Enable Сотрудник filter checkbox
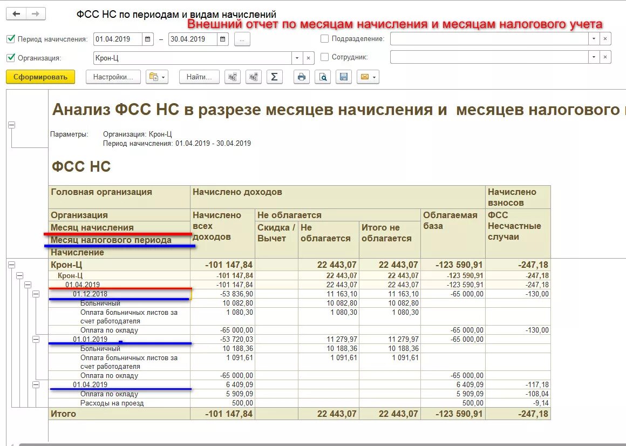The width and height of the screenshot is (626, 446). (x=324, y=57)
